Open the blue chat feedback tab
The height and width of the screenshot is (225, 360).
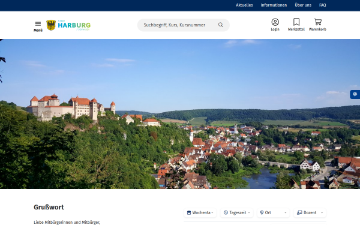(x=355, y=94)
